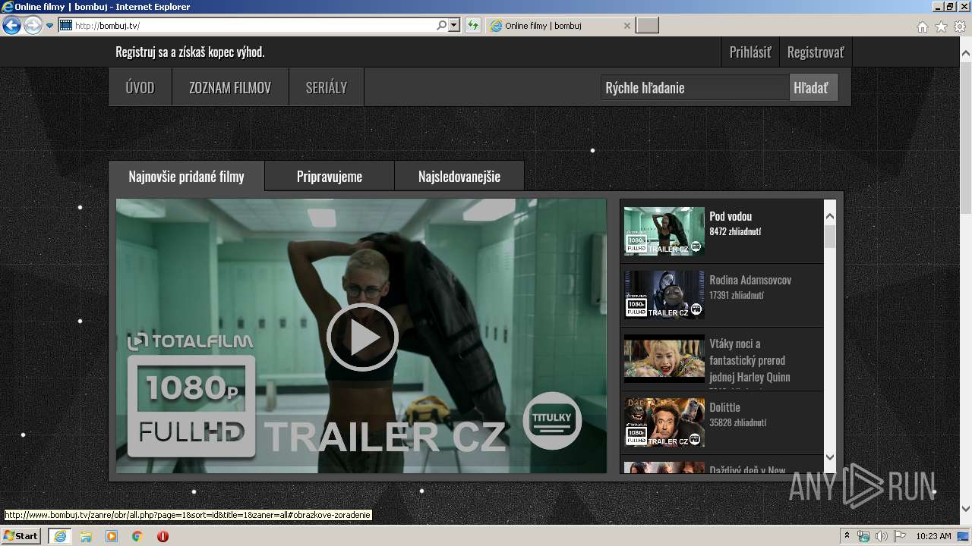
Task: Open the Dolittle thumbnail
Action: click(664, 422)
